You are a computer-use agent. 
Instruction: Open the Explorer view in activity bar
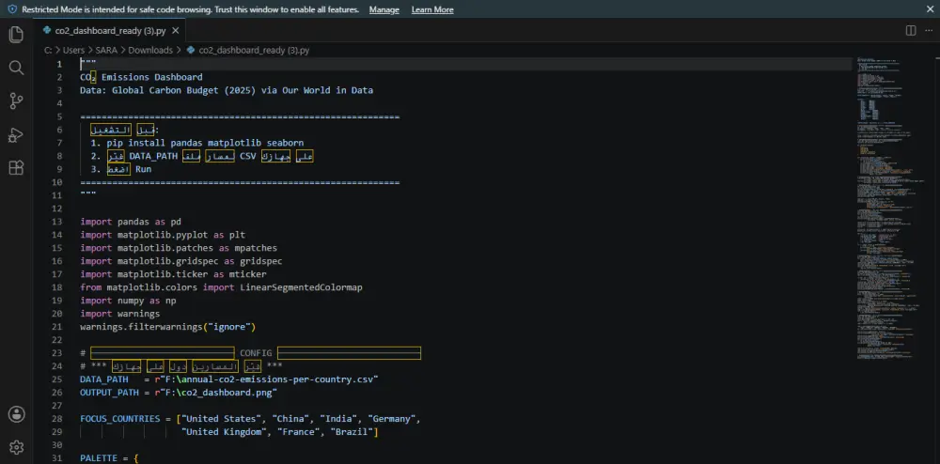[16, 34]
